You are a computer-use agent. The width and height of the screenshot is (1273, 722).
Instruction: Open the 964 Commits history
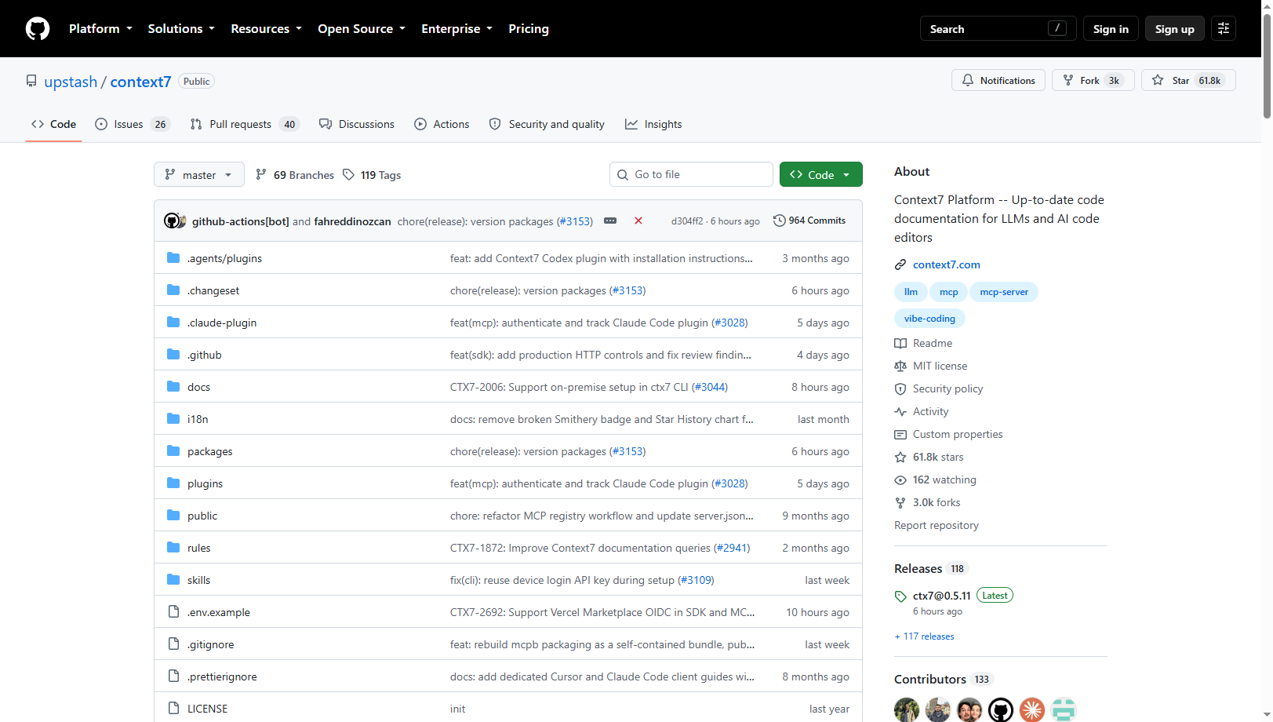tap(809, 221)
